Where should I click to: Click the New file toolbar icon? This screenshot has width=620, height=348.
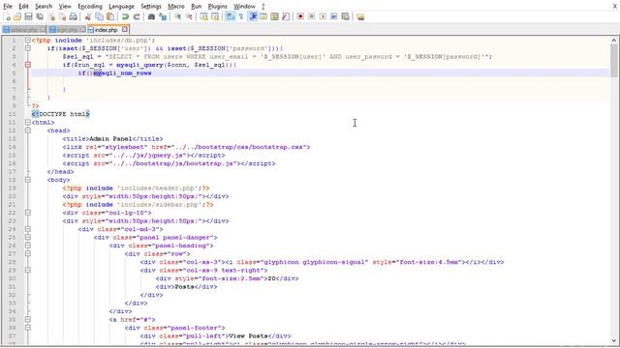pyautogui.click(x=7, y=16)
